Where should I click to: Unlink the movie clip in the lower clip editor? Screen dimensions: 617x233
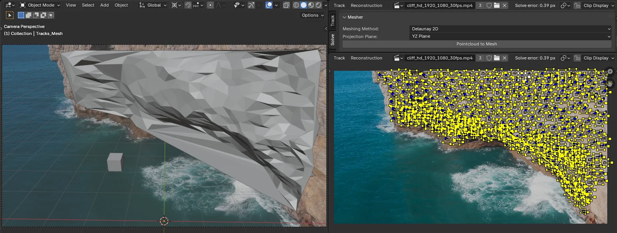(x=505, y=58)
